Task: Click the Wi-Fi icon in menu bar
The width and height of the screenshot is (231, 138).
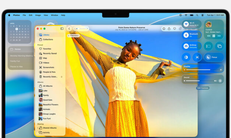Action: coord(186,15)
